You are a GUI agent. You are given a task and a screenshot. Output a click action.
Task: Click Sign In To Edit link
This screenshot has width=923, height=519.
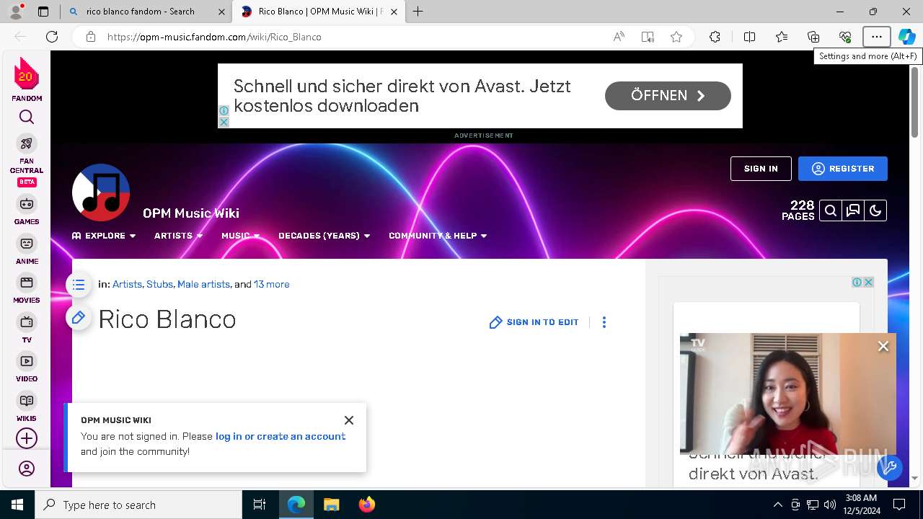(x=534, y=322)
